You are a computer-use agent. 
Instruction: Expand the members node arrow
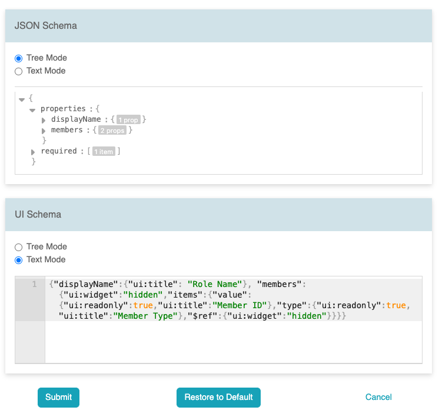click(44, 131)
